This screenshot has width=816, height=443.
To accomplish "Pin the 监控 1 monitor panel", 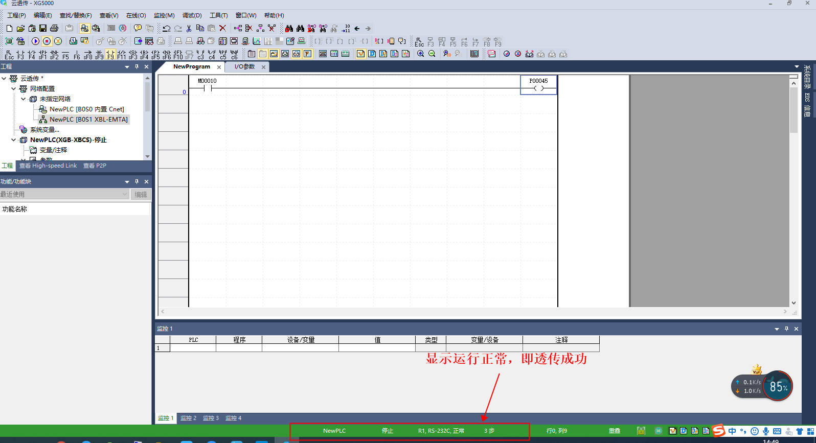I will pyautogui.click(x=786, y=329).
